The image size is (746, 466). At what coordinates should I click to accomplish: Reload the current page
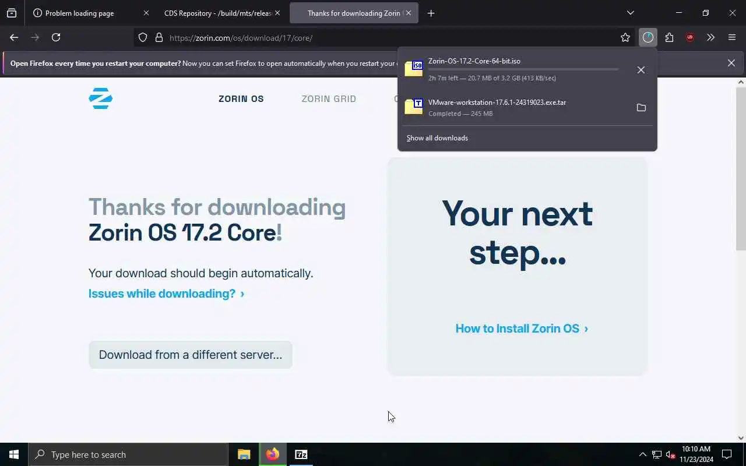[56, 37]
